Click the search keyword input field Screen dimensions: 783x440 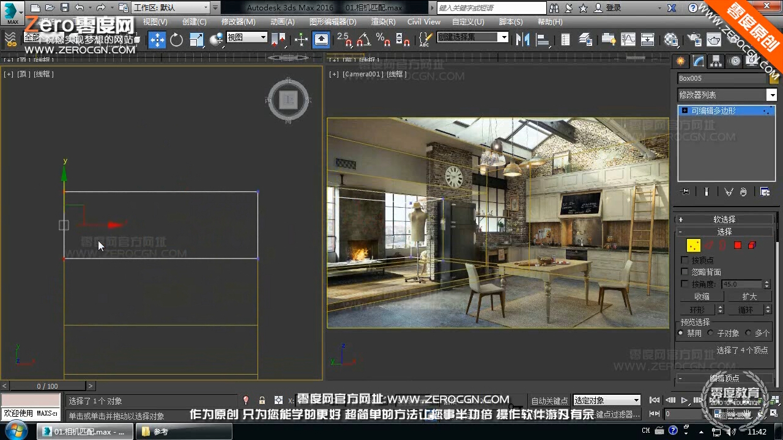491,8
